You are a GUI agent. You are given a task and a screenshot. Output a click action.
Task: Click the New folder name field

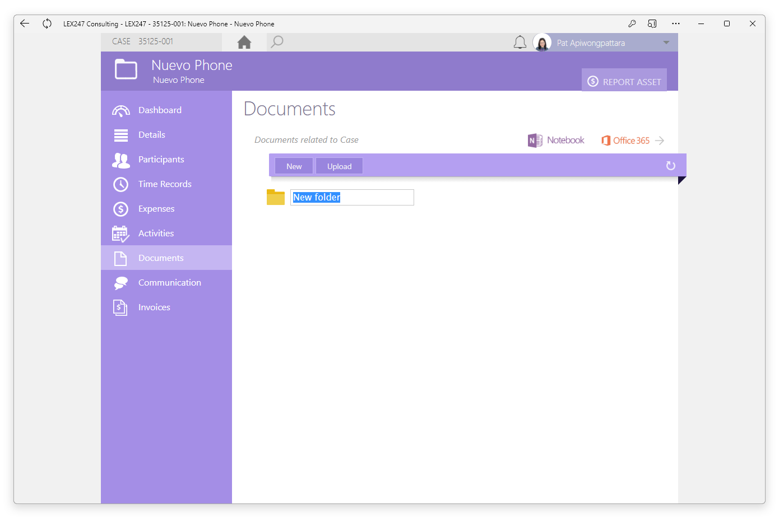[352, 197]
